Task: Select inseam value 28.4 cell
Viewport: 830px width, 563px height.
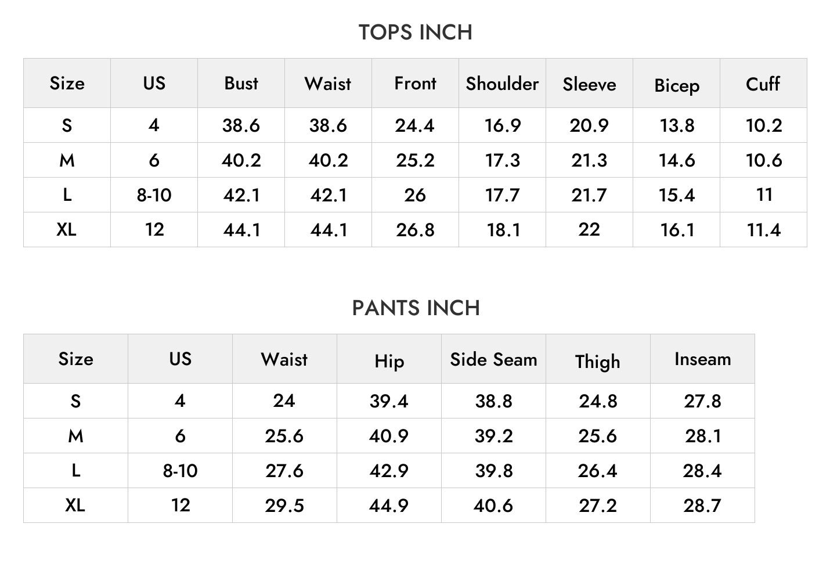Action: (x=702, y=471)
